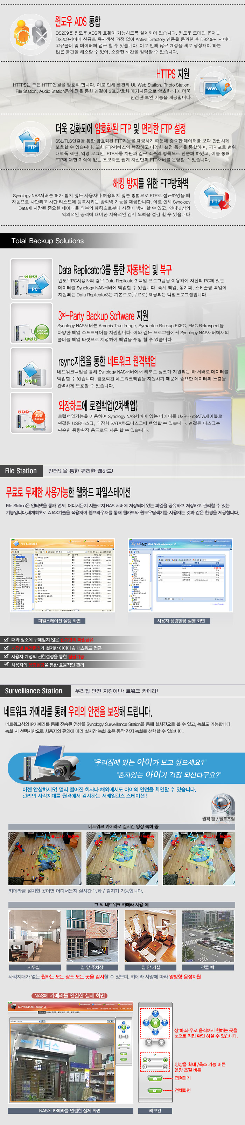
Task: Select the File Station section tab
Action: [21, 471]
